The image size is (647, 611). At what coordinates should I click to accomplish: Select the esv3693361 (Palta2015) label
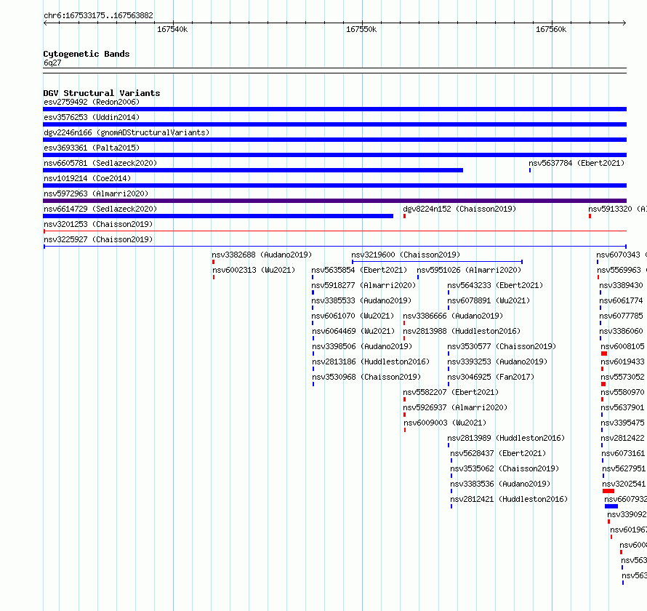[x=92, y=148]
